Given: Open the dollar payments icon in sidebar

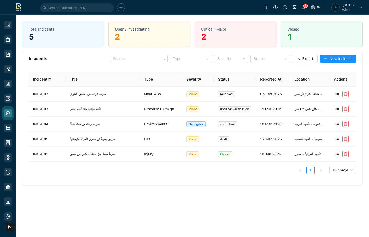Looking at the screenshot, I should pos(8,157).
